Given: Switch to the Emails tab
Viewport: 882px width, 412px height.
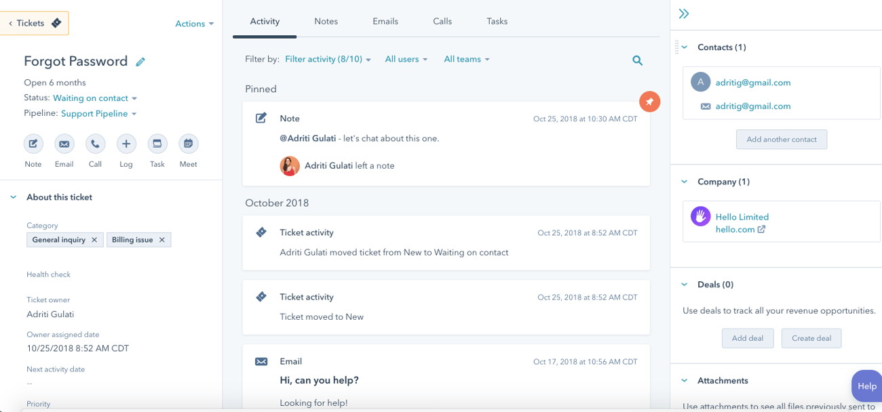Looking at the screenshot, I should 385,21.
